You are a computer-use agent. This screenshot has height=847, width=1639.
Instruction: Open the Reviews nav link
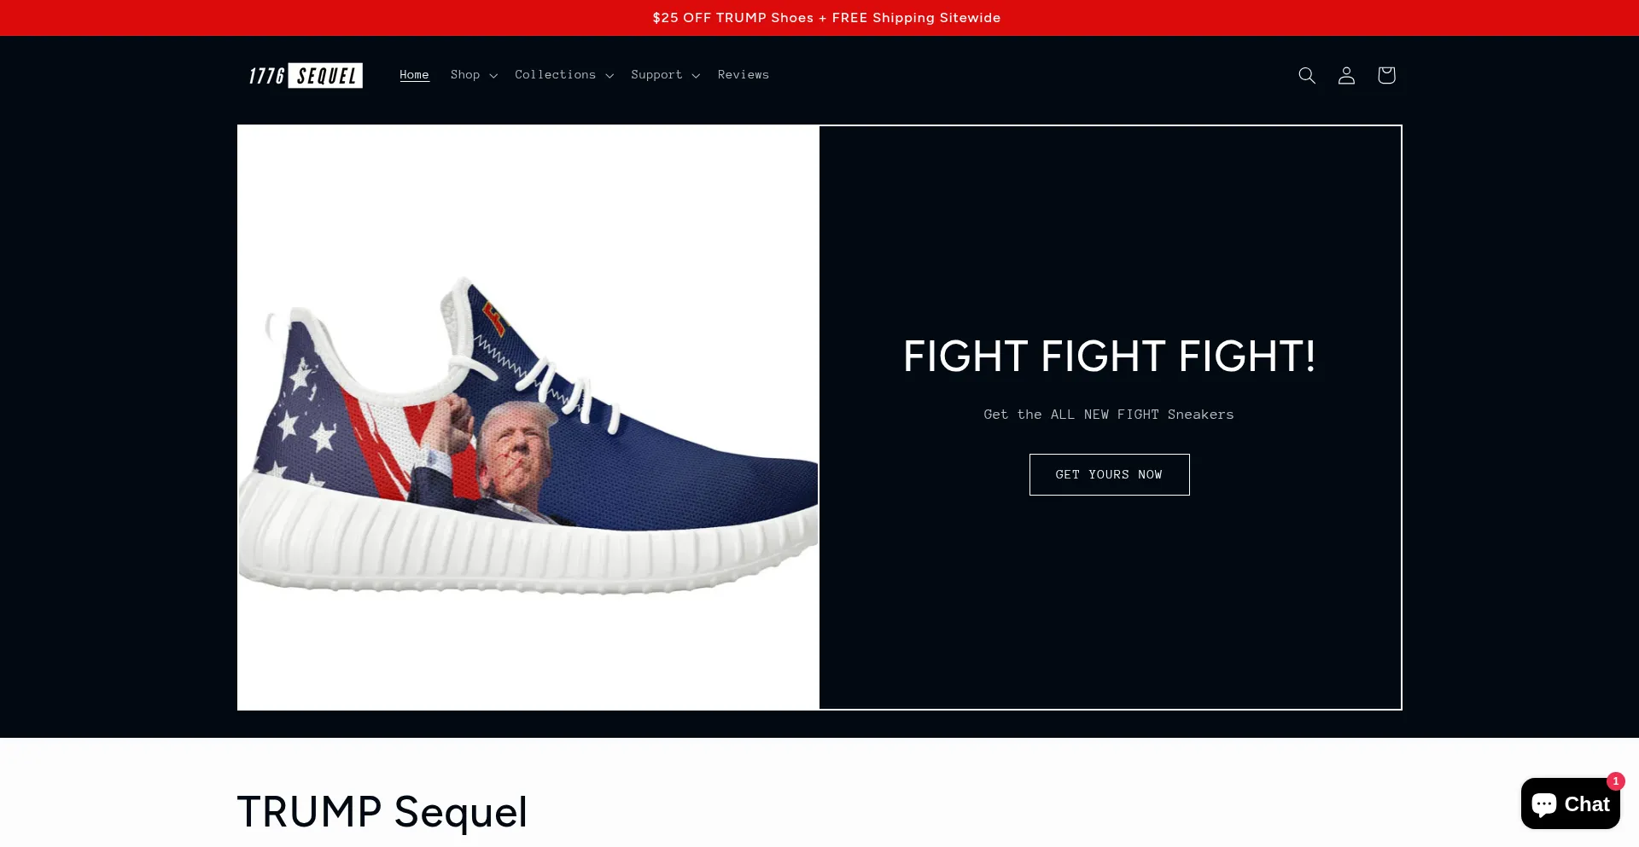click(x=743, y=75)
